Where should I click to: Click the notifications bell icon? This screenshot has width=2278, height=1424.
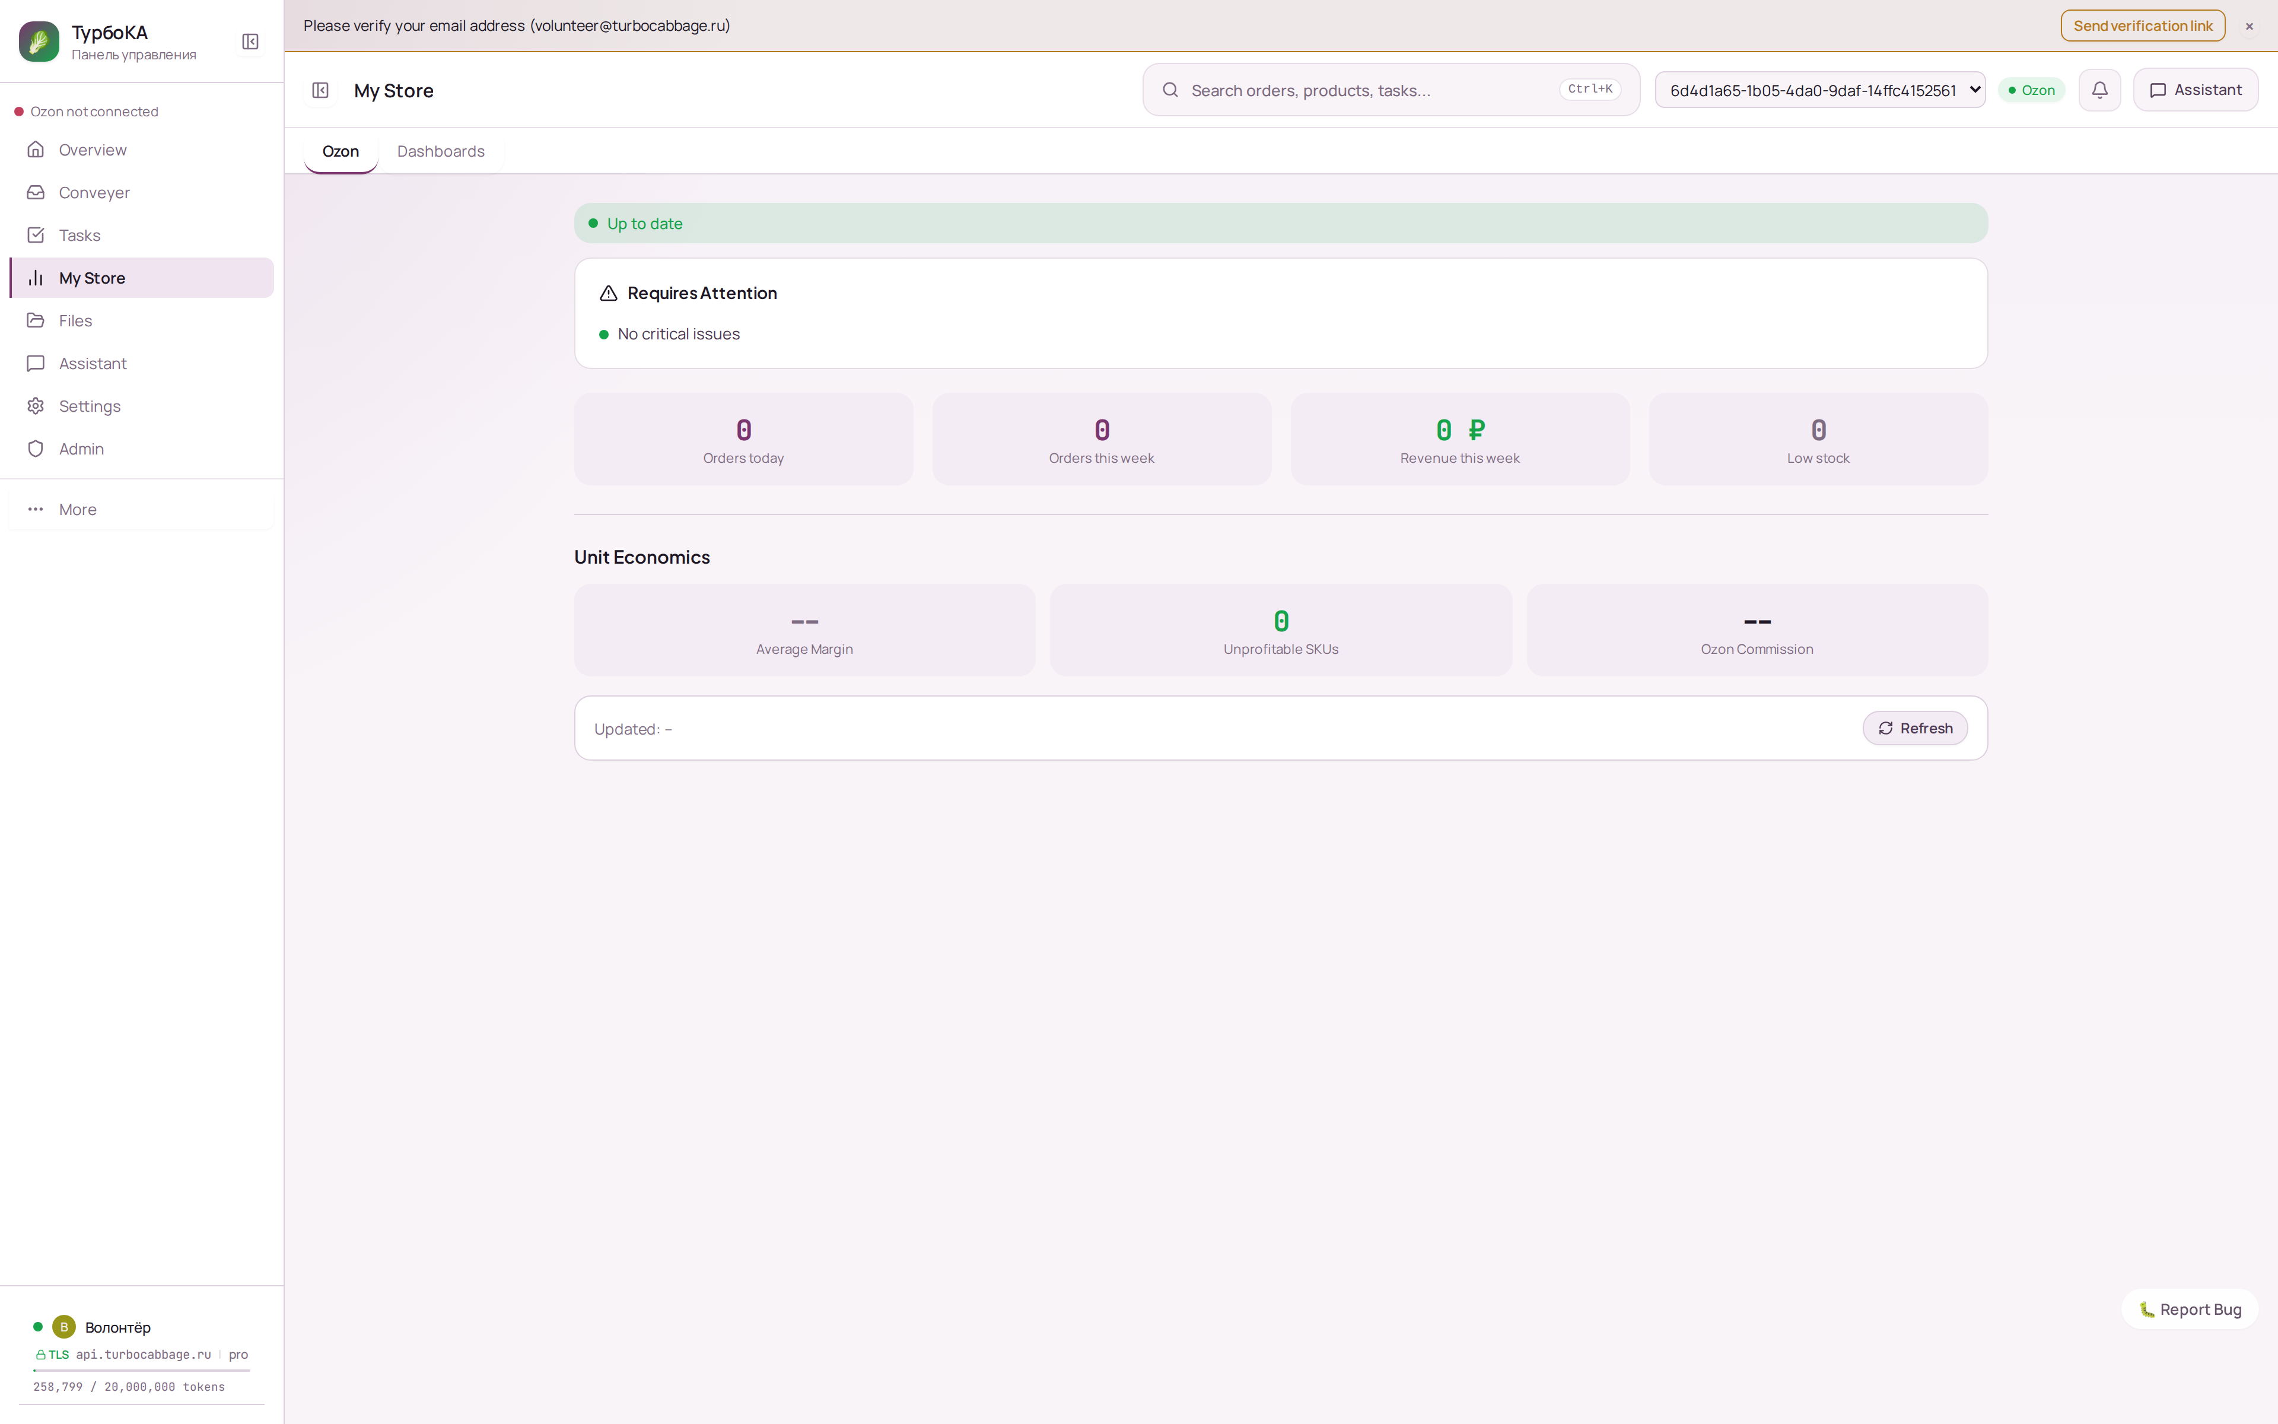2099,90
